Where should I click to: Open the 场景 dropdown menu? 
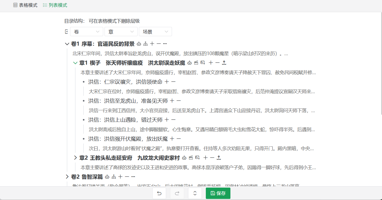155,31
